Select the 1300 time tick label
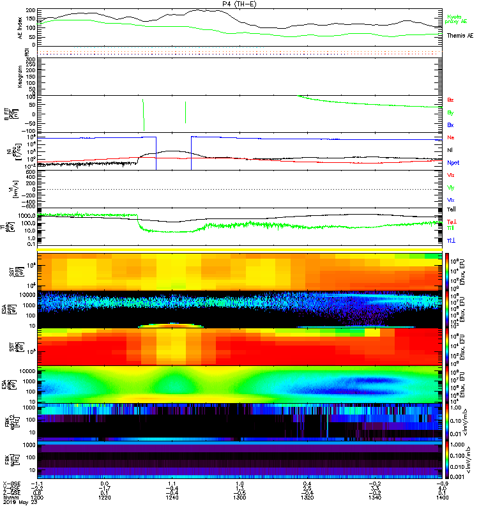479x511 pixels. coord(240,498)
